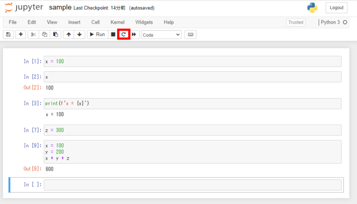The image size is (357, 204).
Task: Cut selected cells with scissors icon
Action: [33, 34]
